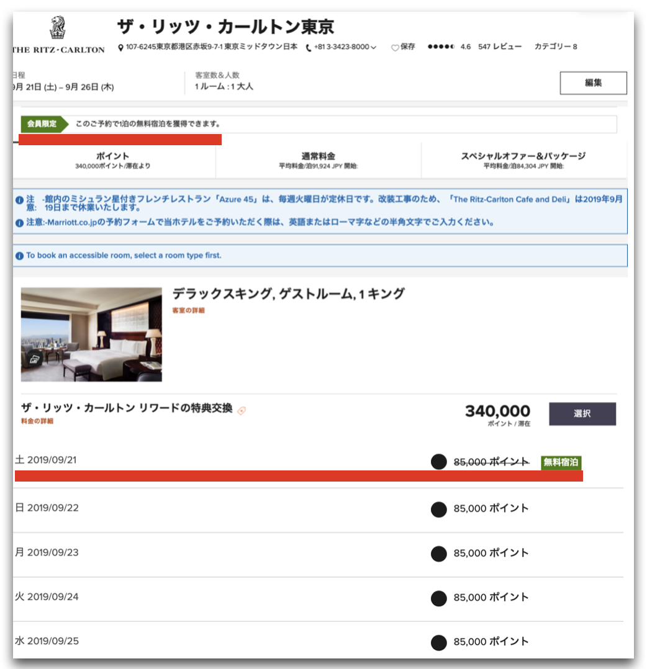Click the ザ・リッツ・カールトン リワードの特典交換 heading
This screenshot has height=669, width=647.
coord(127,408)
